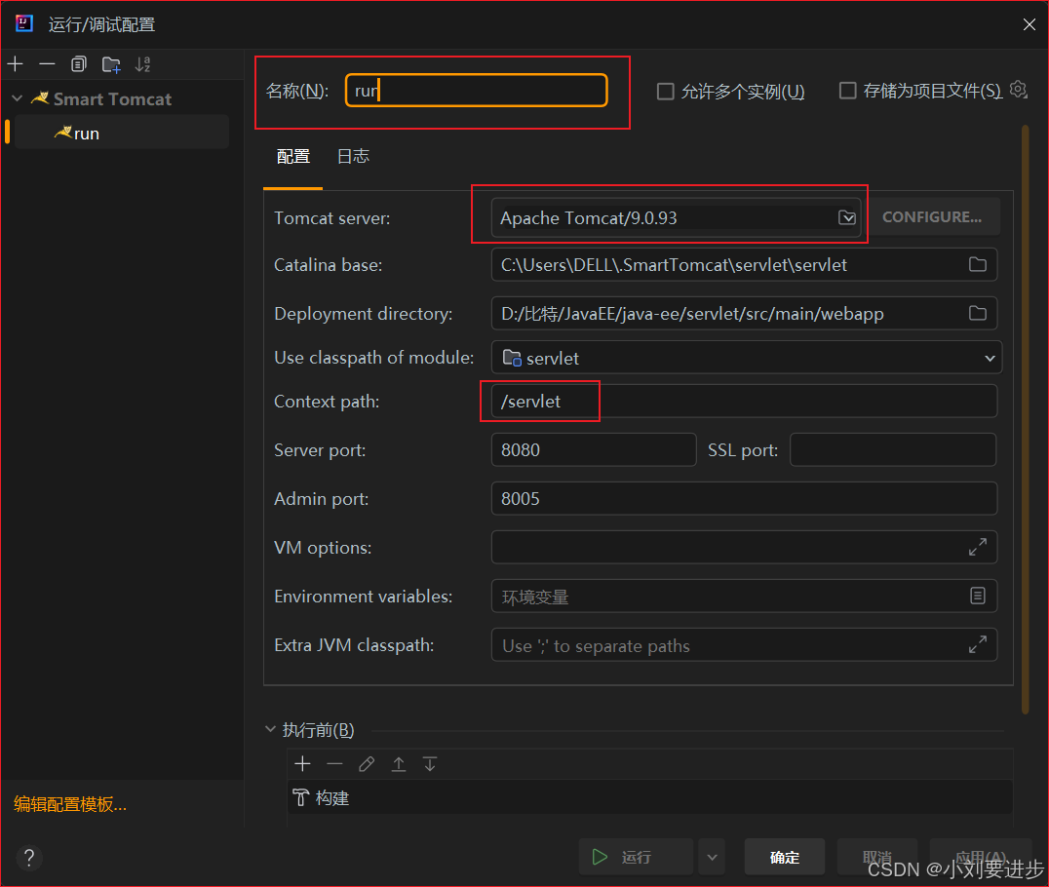The image size is (1049, 887).
Task: Toggle store as project file checkbox
Action: click(x=847, y=91)
